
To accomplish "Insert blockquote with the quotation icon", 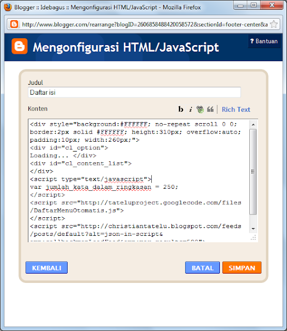I will (x=210, y=109).
